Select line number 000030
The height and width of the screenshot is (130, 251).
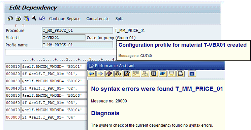click(13, 81)
